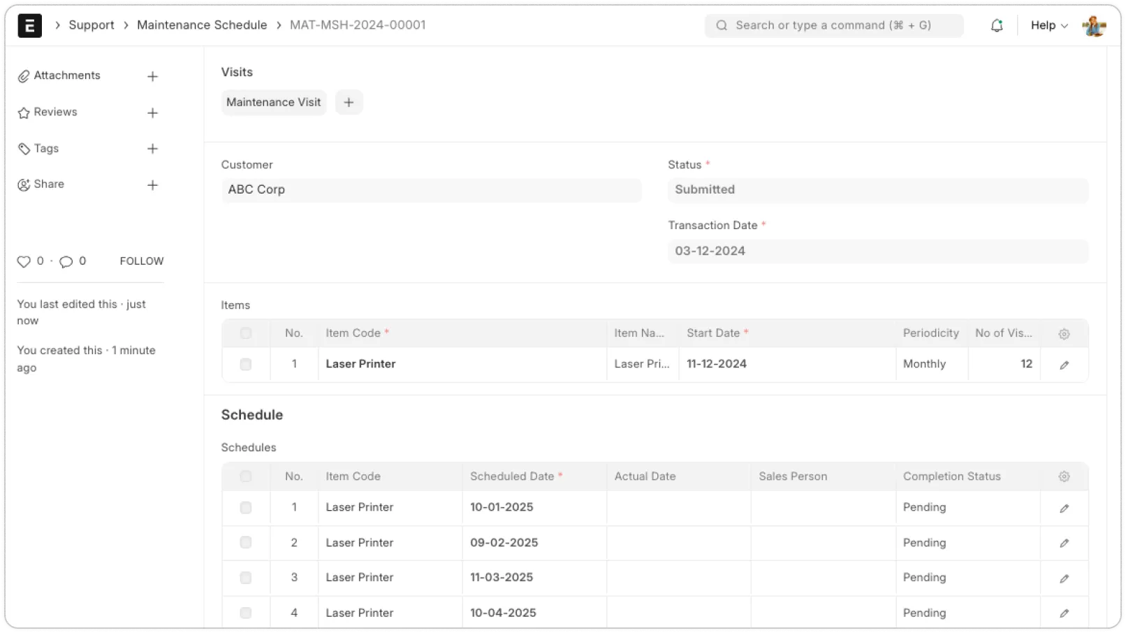Open the user avatar menu
The height and width of the screenshot is (633, 1126).
click(x=1093, y=26)
